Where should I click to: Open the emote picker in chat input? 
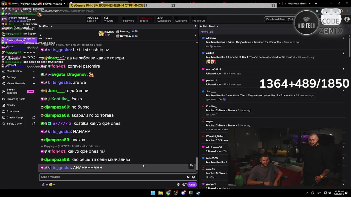[194, 177]
